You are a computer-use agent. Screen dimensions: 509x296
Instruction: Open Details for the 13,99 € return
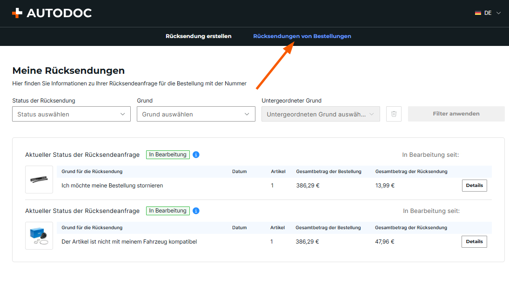(x=474, y=186)
